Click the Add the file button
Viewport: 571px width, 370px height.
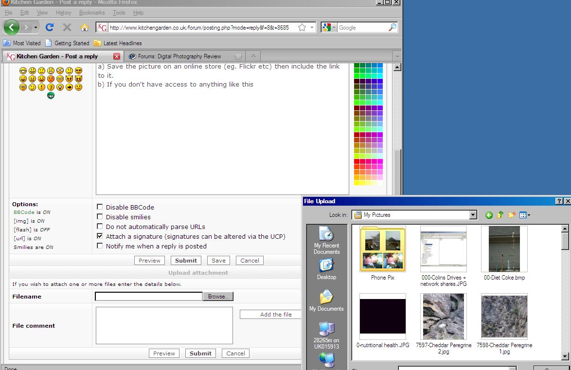coord(275,315)
